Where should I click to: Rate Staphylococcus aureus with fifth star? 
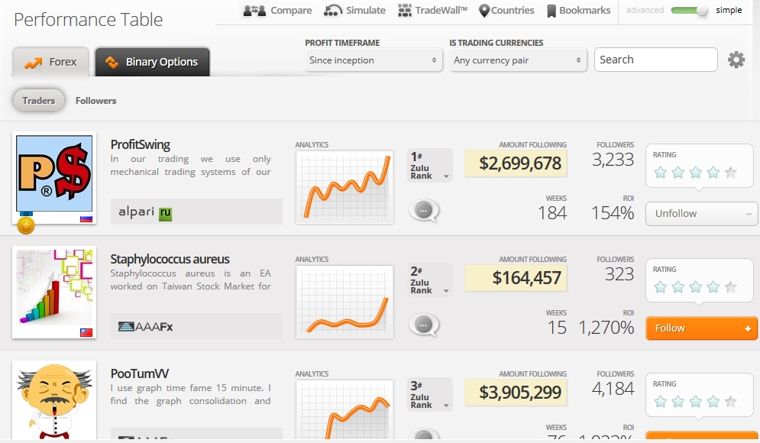pos(730,287)
